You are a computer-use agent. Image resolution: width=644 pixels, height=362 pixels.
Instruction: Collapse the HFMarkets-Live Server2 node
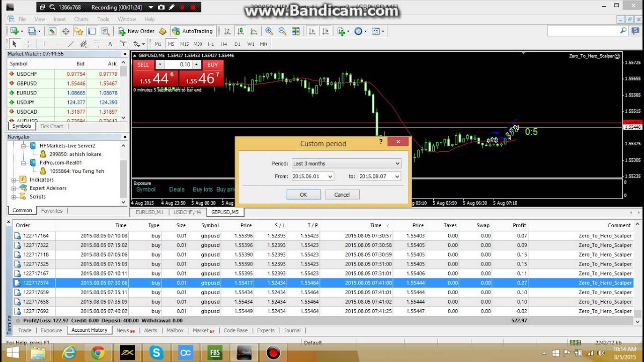coord(24,146)
